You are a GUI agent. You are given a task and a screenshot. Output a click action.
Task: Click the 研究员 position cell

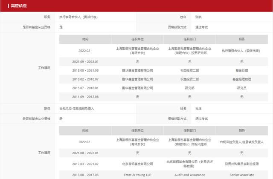(242, 88)
